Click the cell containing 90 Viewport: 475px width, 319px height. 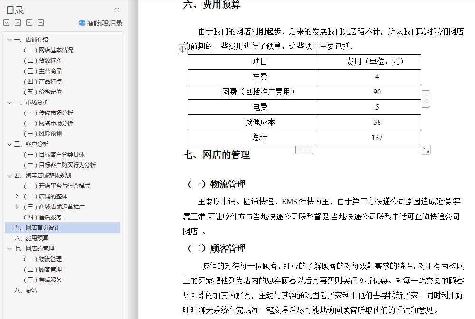coord(370,92)
